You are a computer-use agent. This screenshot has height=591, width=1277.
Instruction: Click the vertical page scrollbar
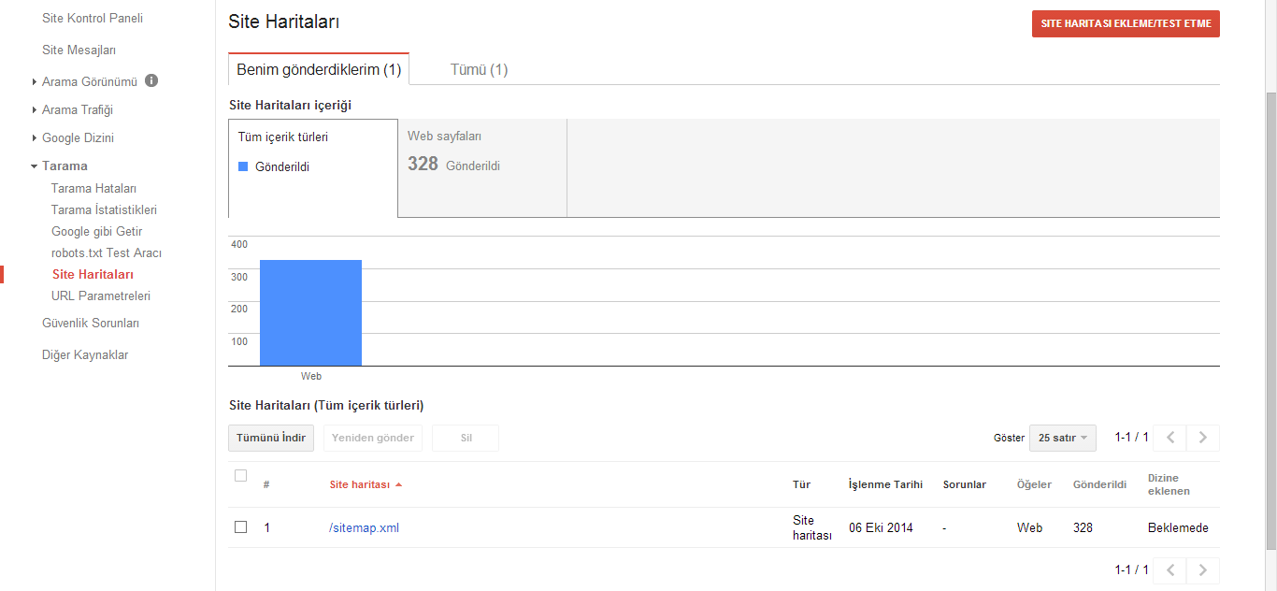[x=1270, y=321]
